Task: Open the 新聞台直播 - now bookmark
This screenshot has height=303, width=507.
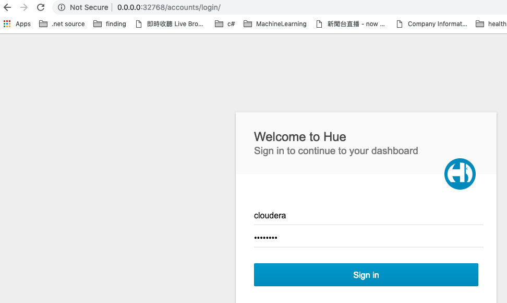Action: [x=351, y=24]
